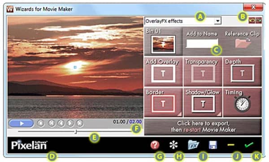Click the Add to Name text field

click(202, 43)
